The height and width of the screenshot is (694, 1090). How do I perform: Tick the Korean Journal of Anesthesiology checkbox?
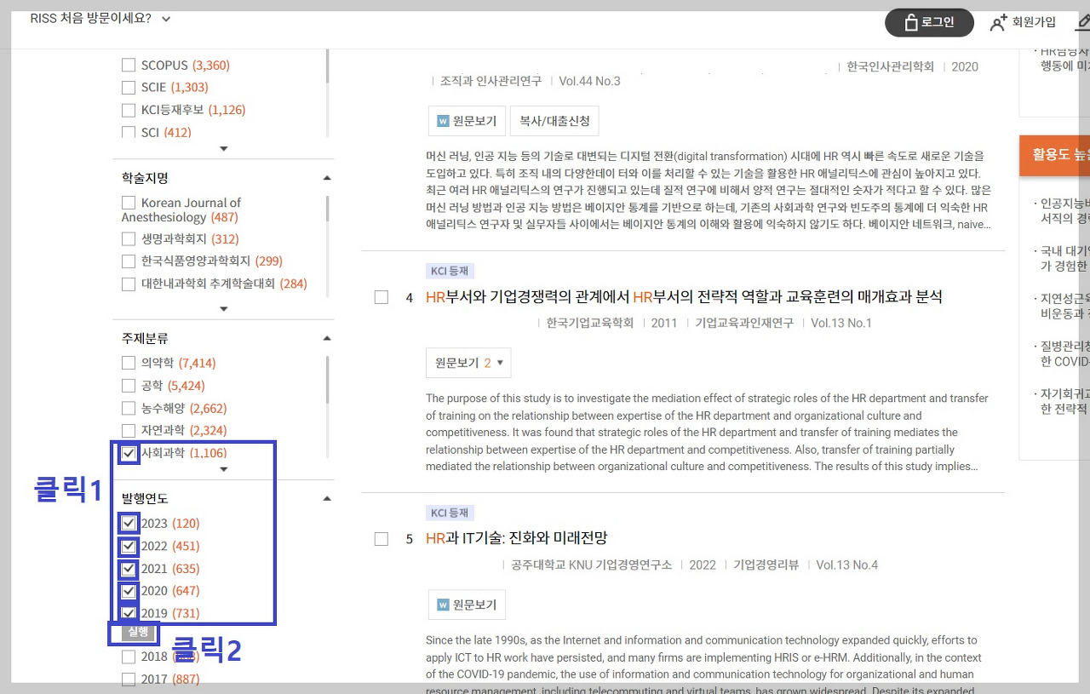[x=129, y=203]
